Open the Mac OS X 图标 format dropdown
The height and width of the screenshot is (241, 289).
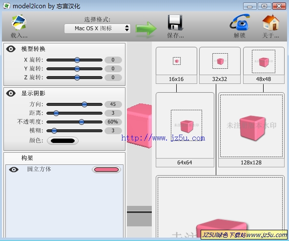point(97,28)
